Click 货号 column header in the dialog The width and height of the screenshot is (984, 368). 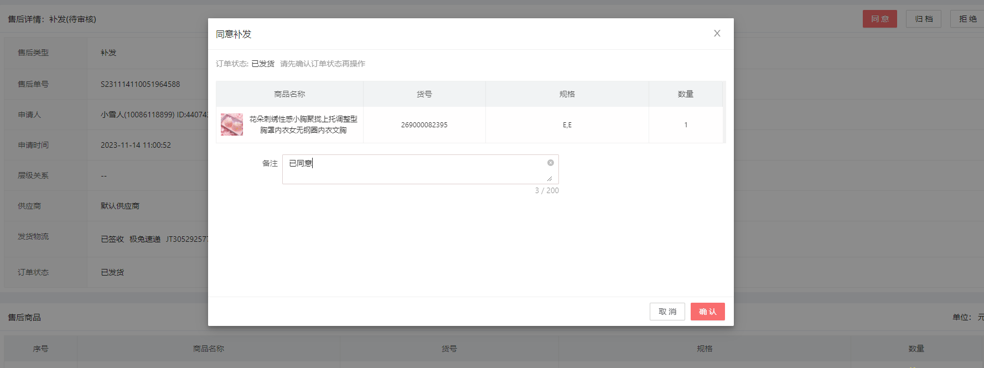pyautogui.click(x=424, y=94)
